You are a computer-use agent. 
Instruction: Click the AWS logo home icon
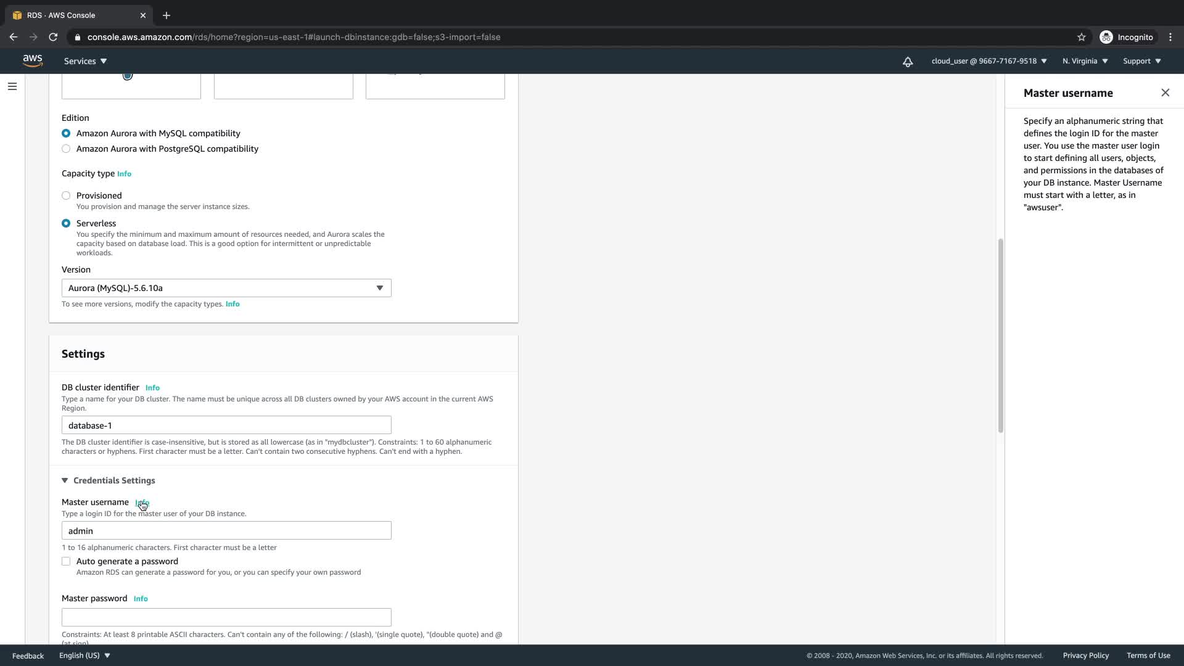(x=32, y=60)
